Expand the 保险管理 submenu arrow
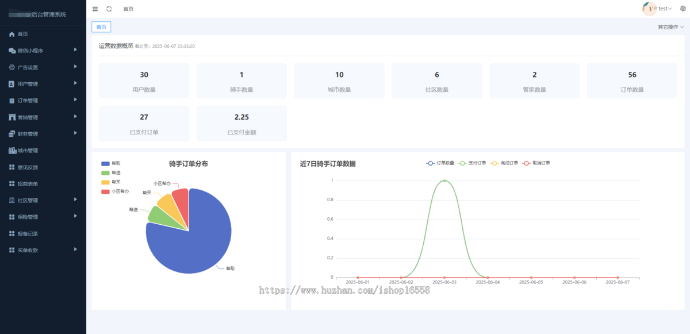 click(75, 217)
